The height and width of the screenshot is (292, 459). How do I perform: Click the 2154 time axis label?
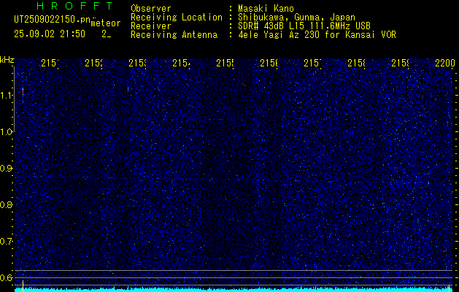click(181, 63)
